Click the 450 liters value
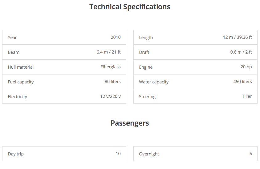Image resolution: width=260 pixels, height=169 pixels. click(242, 82)
